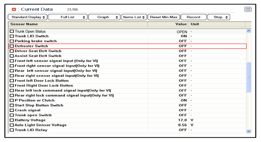Select the Crash signal row label
This screenshot has width=261, height=142.
click(28, 110)
